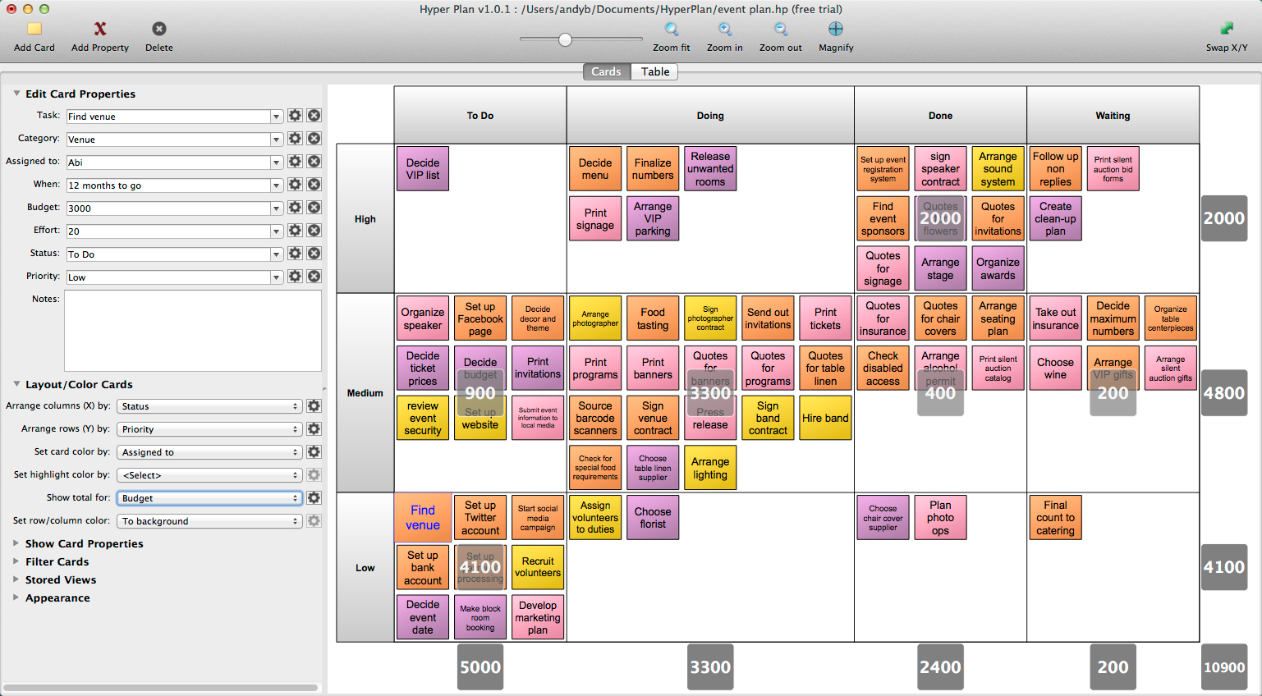Viewport: 1262px width, 696px height.
Task: Switch to the Table tab
Action: pyautogui.click(x=655, y=71)
